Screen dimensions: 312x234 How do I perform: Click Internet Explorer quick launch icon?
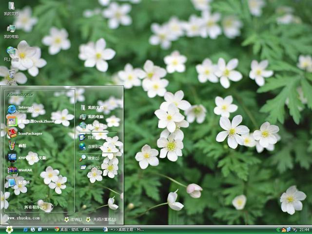[x=25, y=230]
